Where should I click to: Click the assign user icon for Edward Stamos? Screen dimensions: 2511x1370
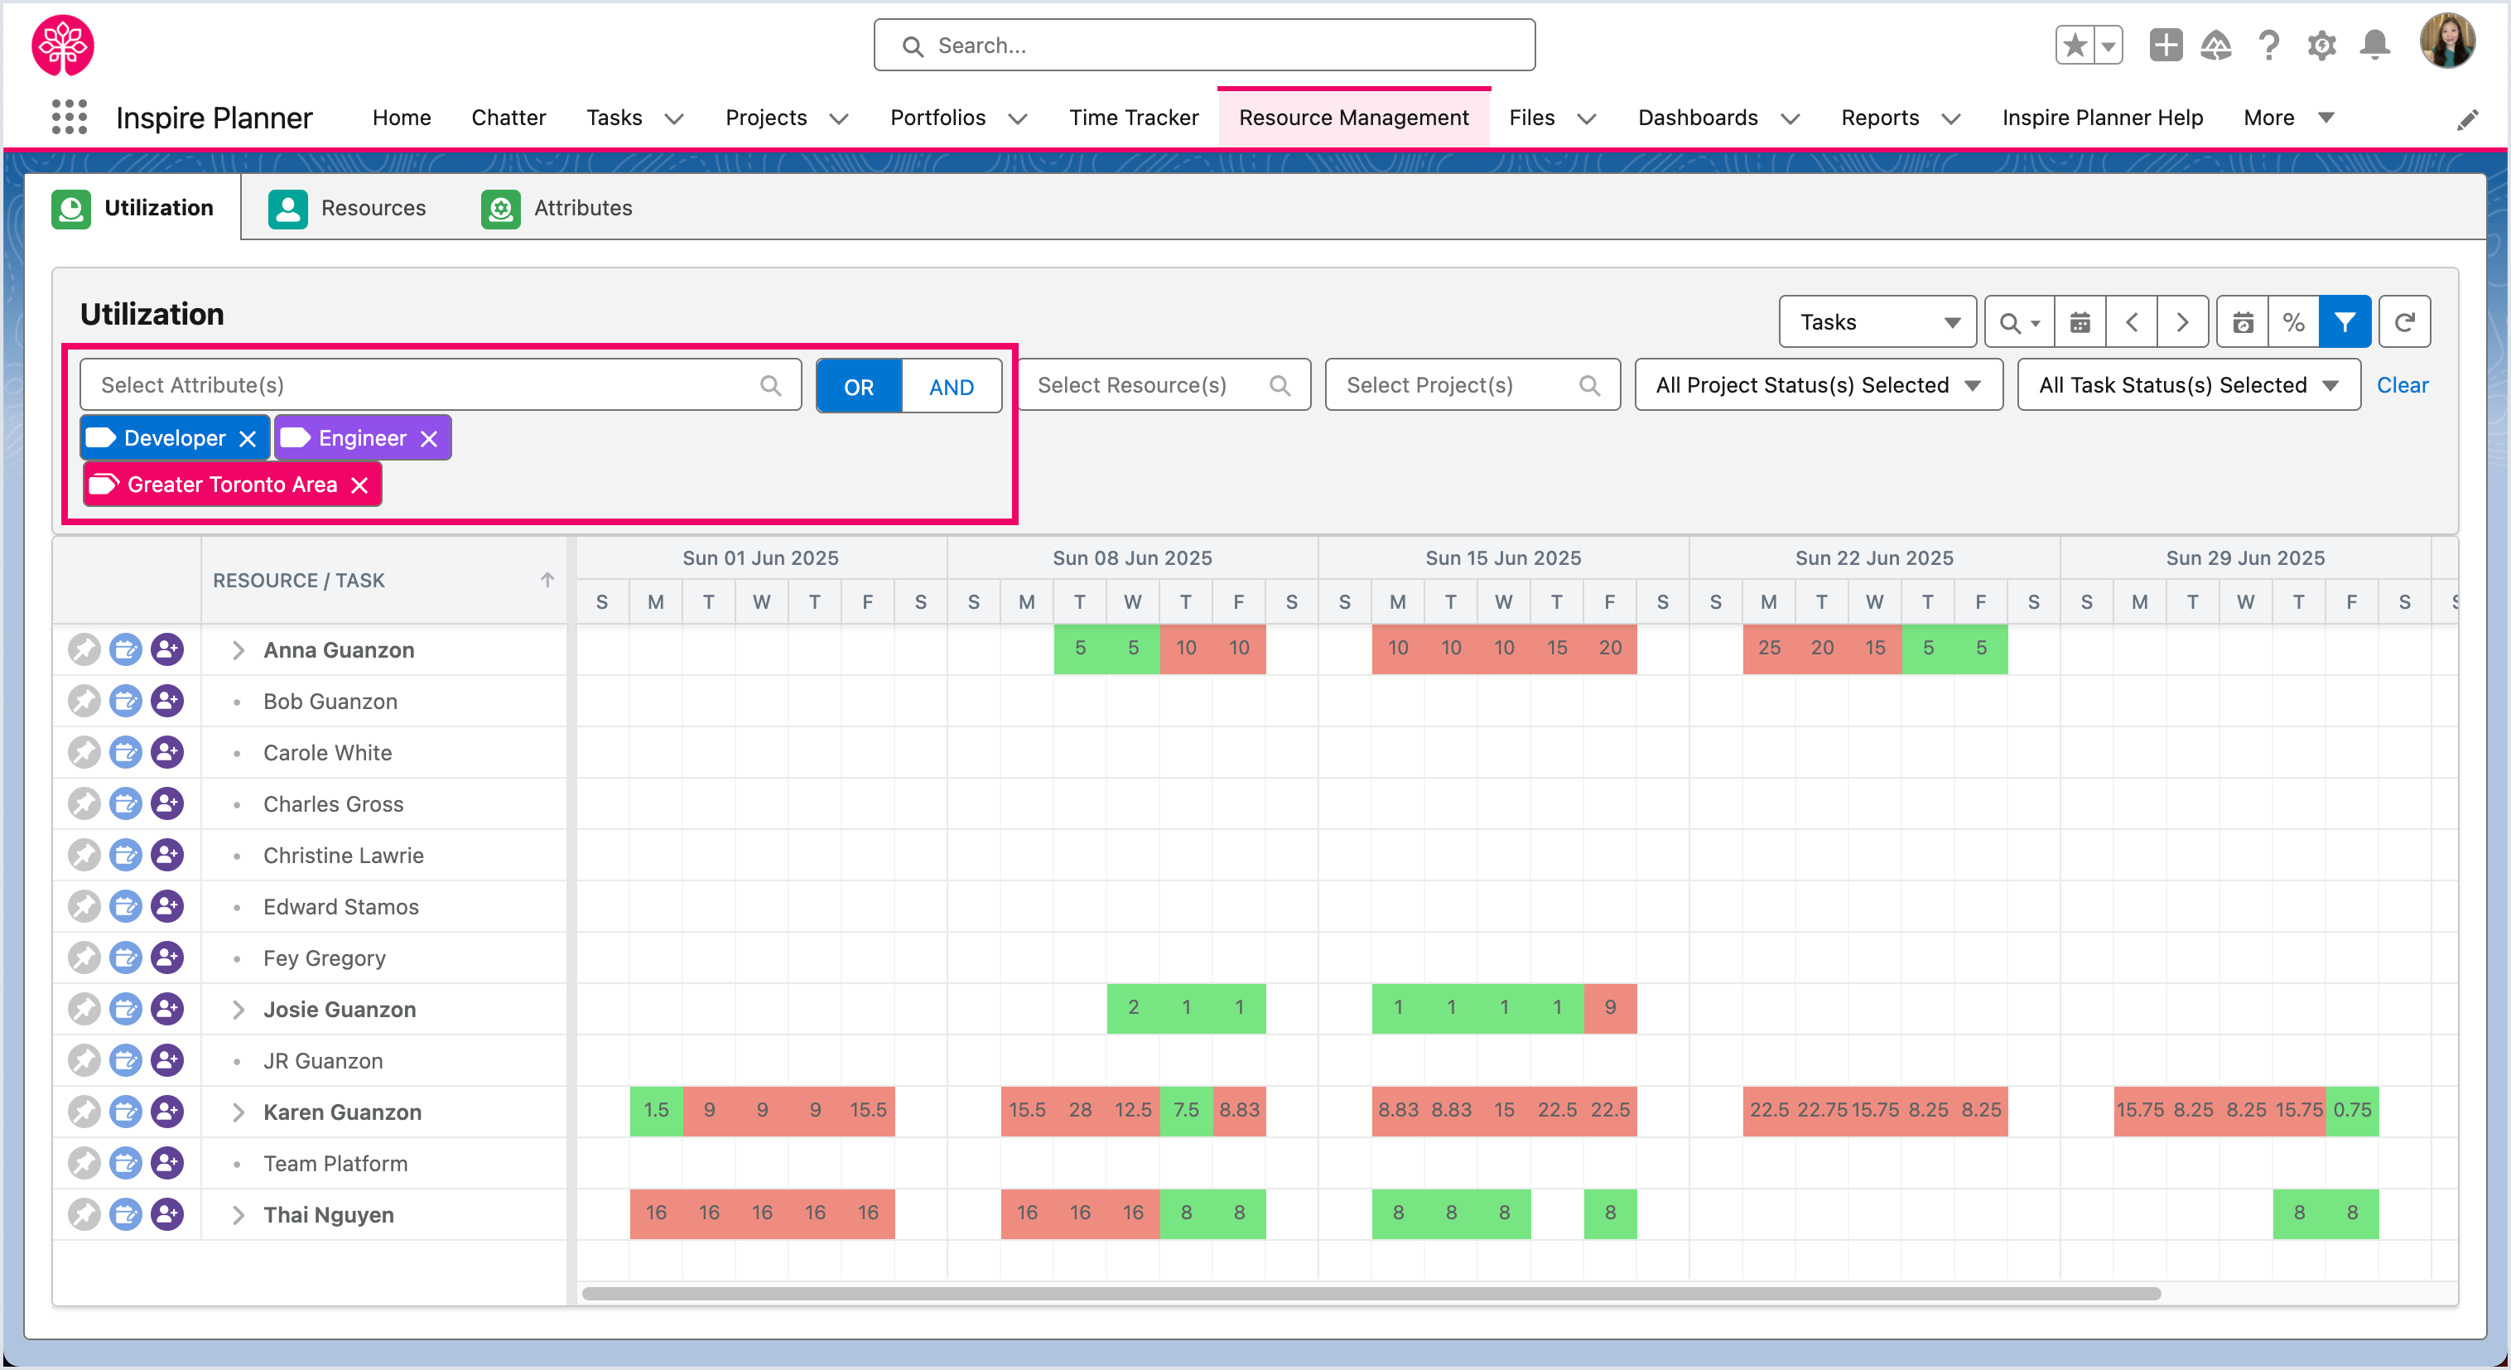pyautogui.click(x=167, y=907)
